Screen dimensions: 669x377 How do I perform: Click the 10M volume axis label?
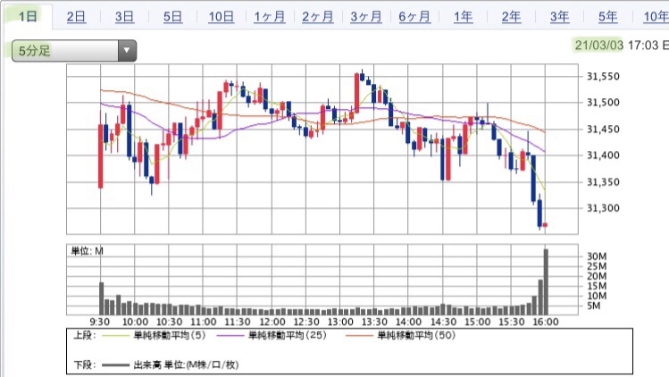597,296
